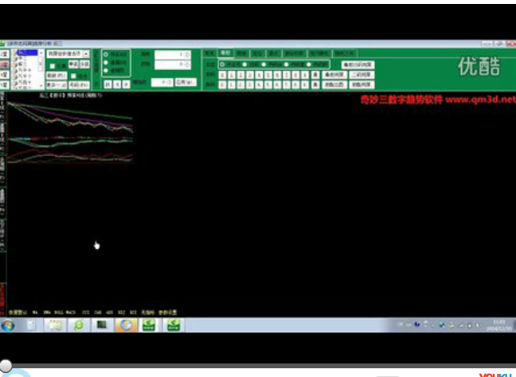Open the Windows Start menu
Image resolution: width=516 pixels, height=377 pixels.
[8, 325]
